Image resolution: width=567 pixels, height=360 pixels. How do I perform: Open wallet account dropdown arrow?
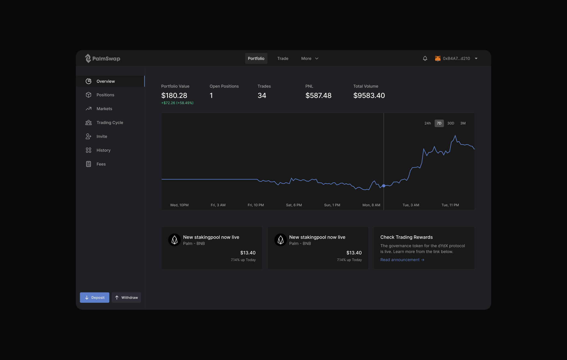(476, 58)
